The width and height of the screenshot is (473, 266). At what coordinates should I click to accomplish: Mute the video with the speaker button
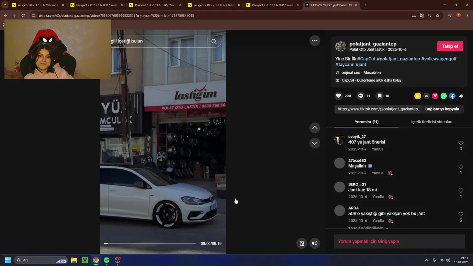point(314,243)
